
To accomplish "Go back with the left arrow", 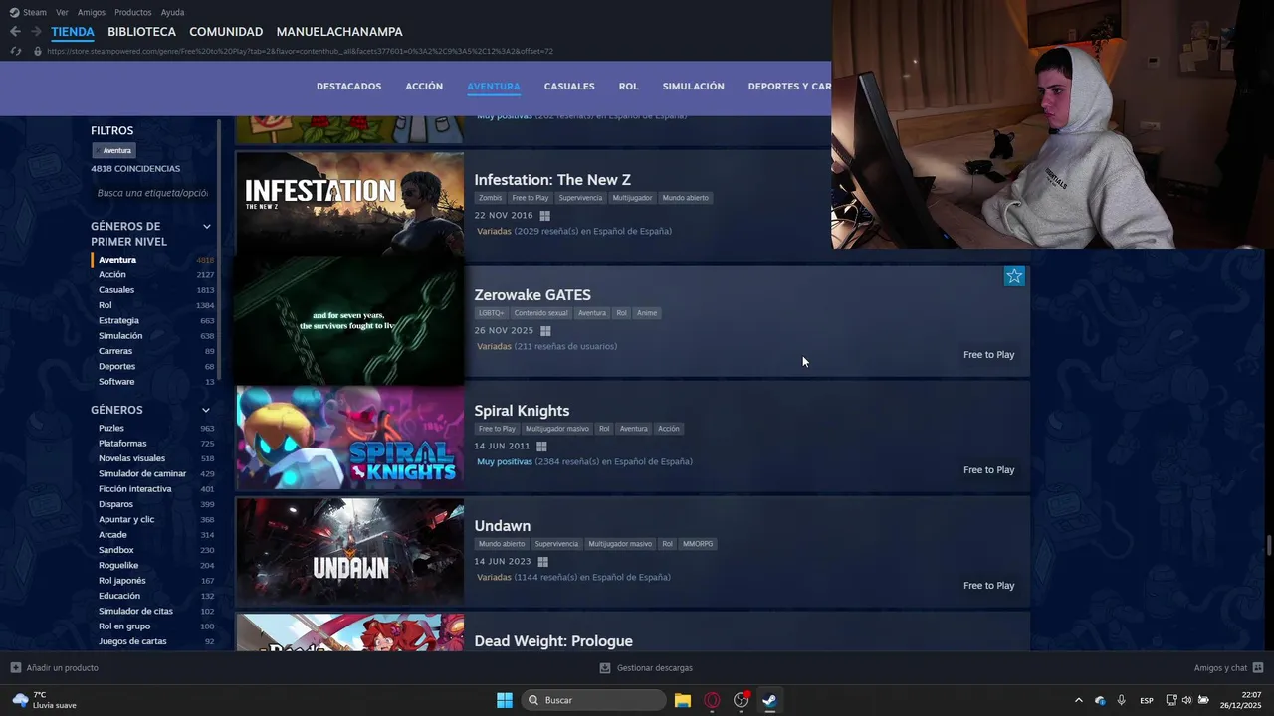I will pyautogui.click(x=15, y=32).
